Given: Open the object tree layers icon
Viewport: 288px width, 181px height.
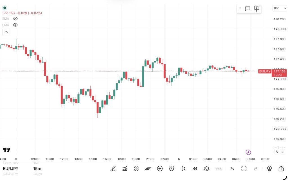Looking at the screenshot, I should pyautogui.click(x=207, y=169).
